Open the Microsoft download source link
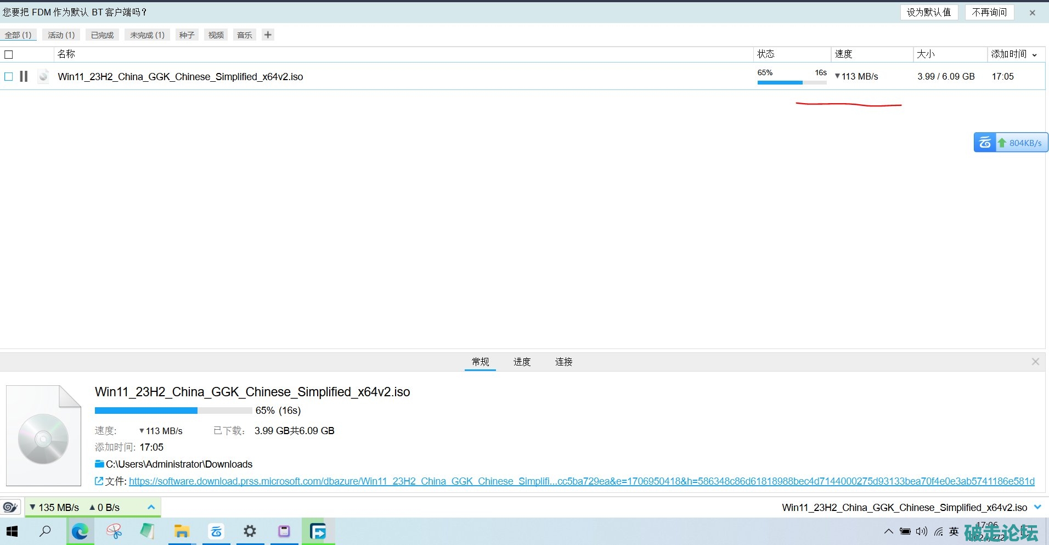This screenshot has height=545, width=1049. coord(582,481)
